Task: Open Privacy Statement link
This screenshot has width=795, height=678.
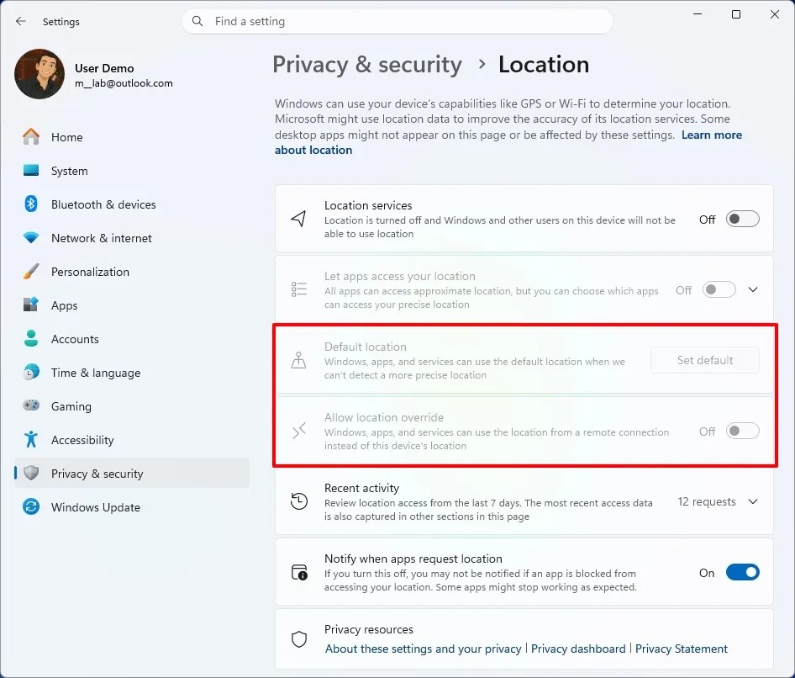Action: pos(681,649)
